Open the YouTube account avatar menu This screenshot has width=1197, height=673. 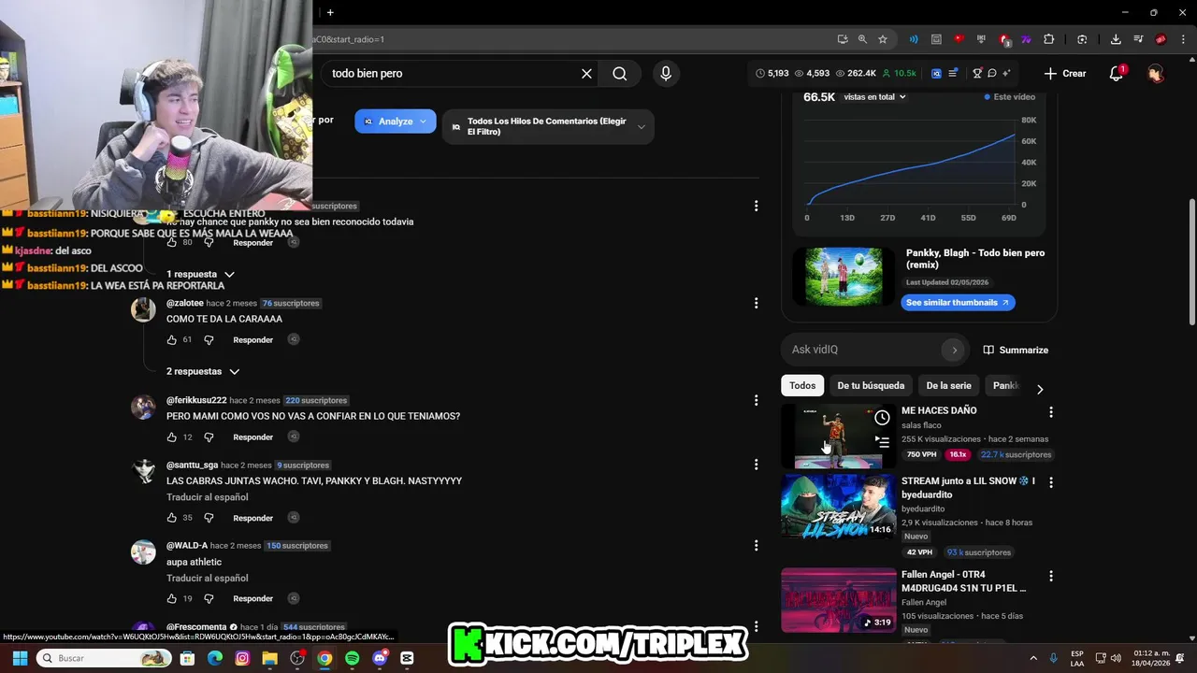(x=1156, y=73)
